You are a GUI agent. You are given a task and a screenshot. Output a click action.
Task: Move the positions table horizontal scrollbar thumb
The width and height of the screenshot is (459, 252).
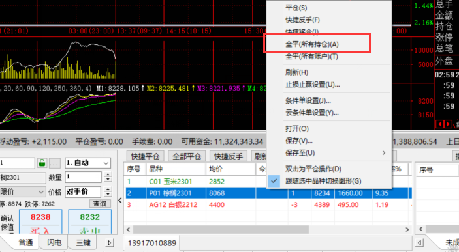(221, 229)
